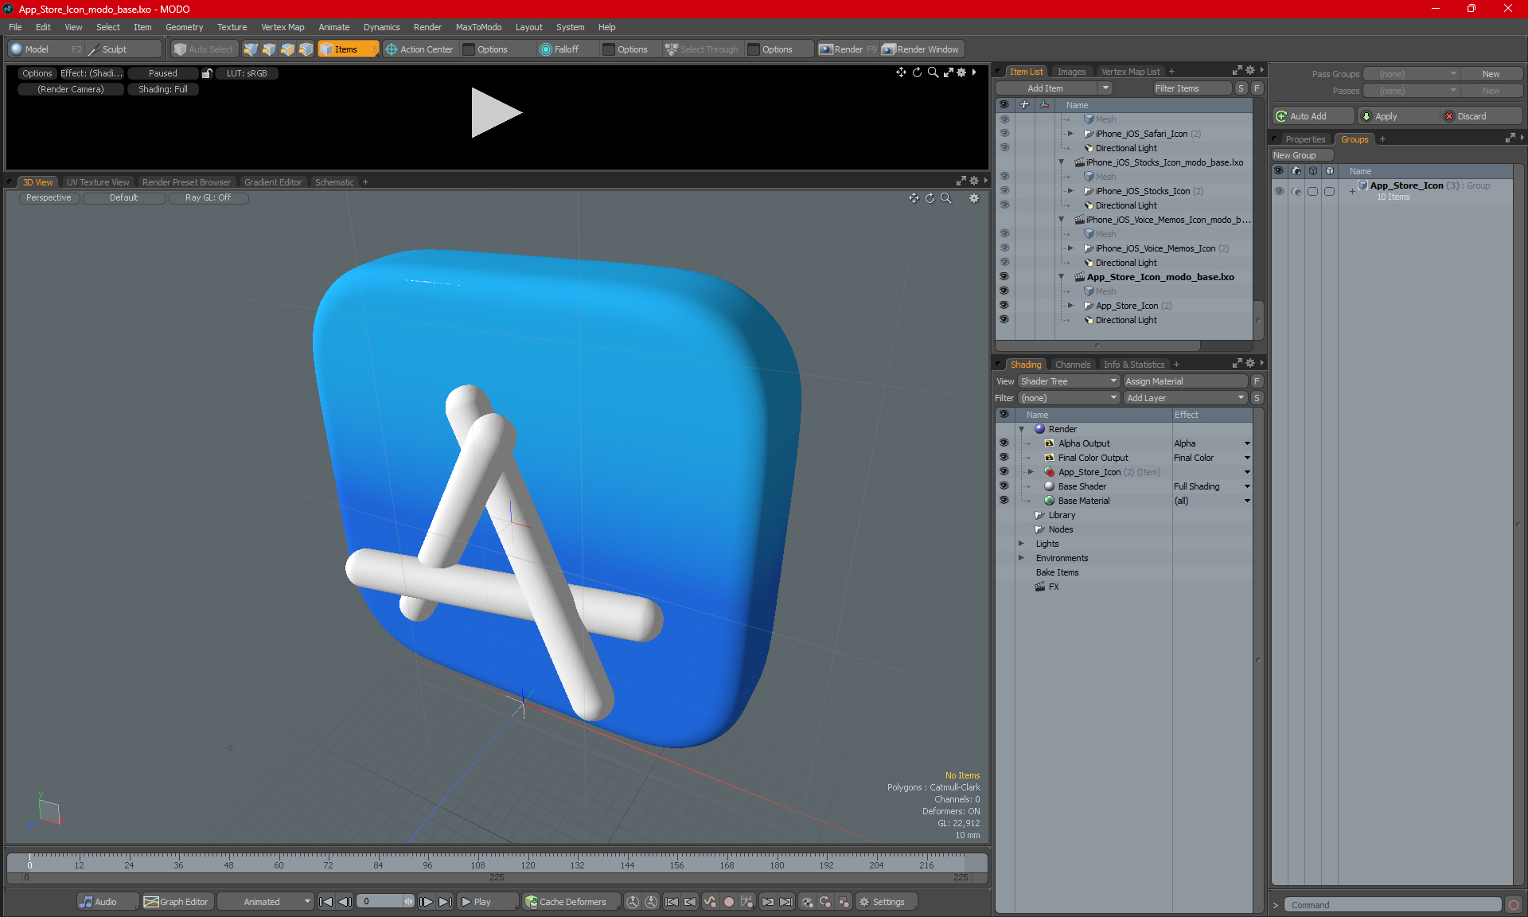
Task: Open the Render Window
Action: (922, 49)
